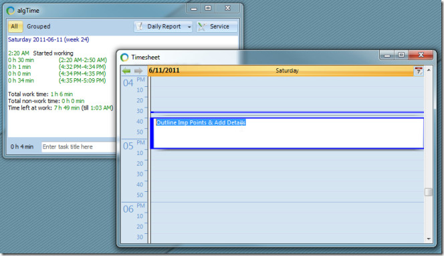Select the 0 h 1 min entry row
Viewport: 444px width, 256px height.
[57, 67]
